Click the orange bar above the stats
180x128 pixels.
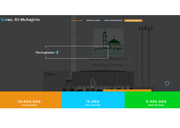coord(127,90)
